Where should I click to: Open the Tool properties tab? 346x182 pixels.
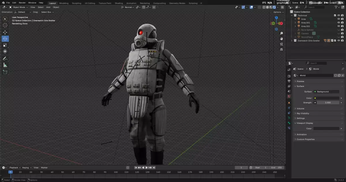(x=289, y=70)
